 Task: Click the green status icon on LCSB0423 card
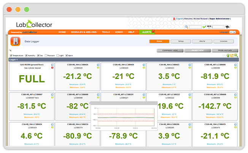tap(190, 68)
